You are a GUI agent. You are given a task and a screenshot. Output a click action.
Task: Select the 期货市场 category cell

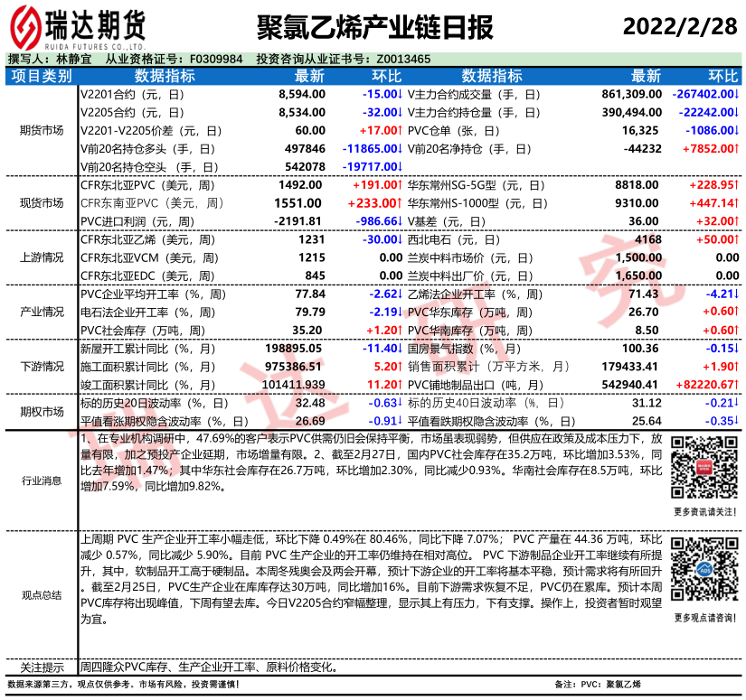click(41, 130)
